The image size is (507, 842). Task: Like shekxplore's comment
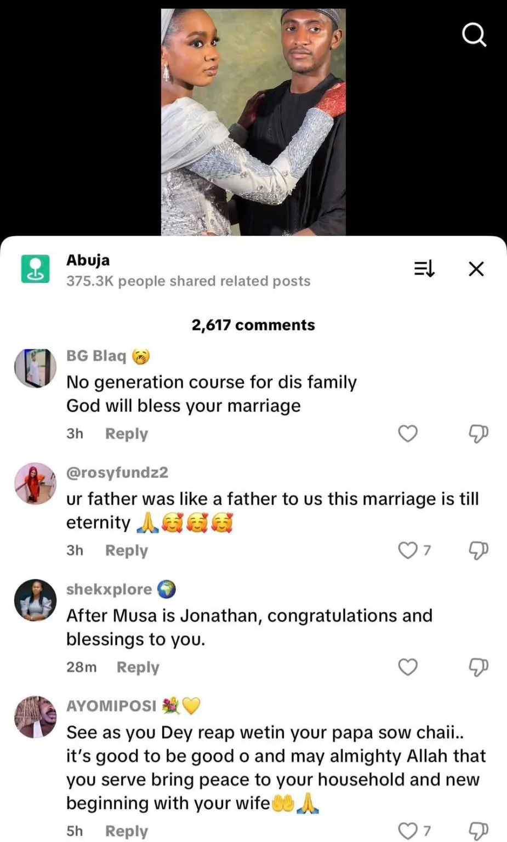pyautogui.click(x=408, y=667)
